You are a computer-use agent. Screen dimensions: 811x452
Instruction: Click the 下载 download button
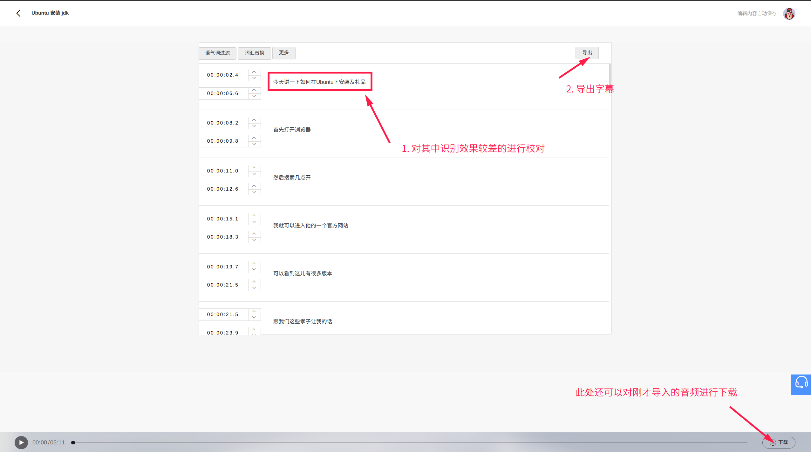click(779, 442)
